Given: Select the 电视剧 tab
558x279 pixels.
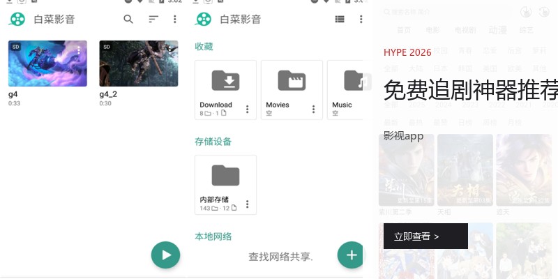Looking at the screenshot, I should click(x=465, y=30).
